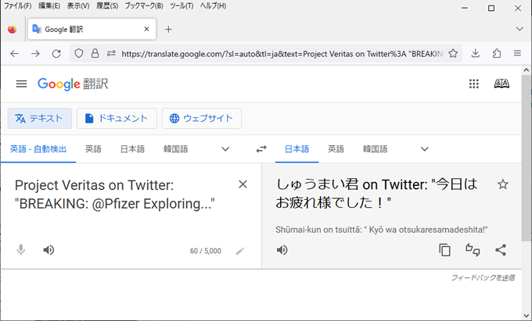The height and width of the screenshot is (321, 532).
Task: Reload the current page
Action: click(56, 53)
